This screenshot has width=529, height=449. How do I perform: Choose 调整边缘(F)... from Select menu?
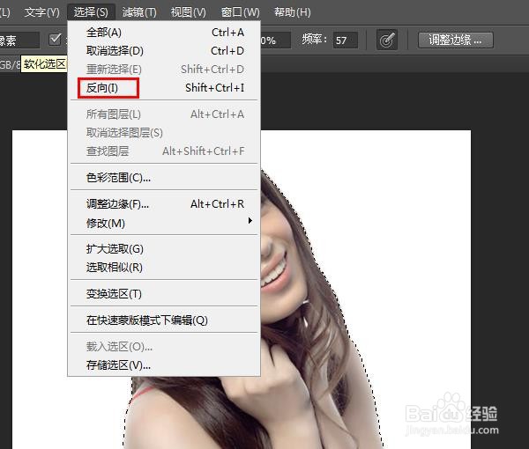tap(164, 204)
